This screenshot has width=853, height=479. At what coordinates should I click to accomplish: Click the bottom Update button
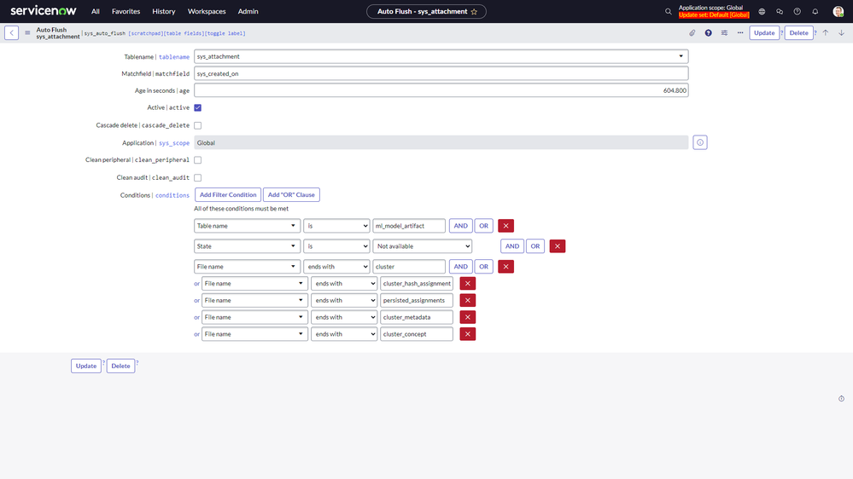click(x=86, y=366)
